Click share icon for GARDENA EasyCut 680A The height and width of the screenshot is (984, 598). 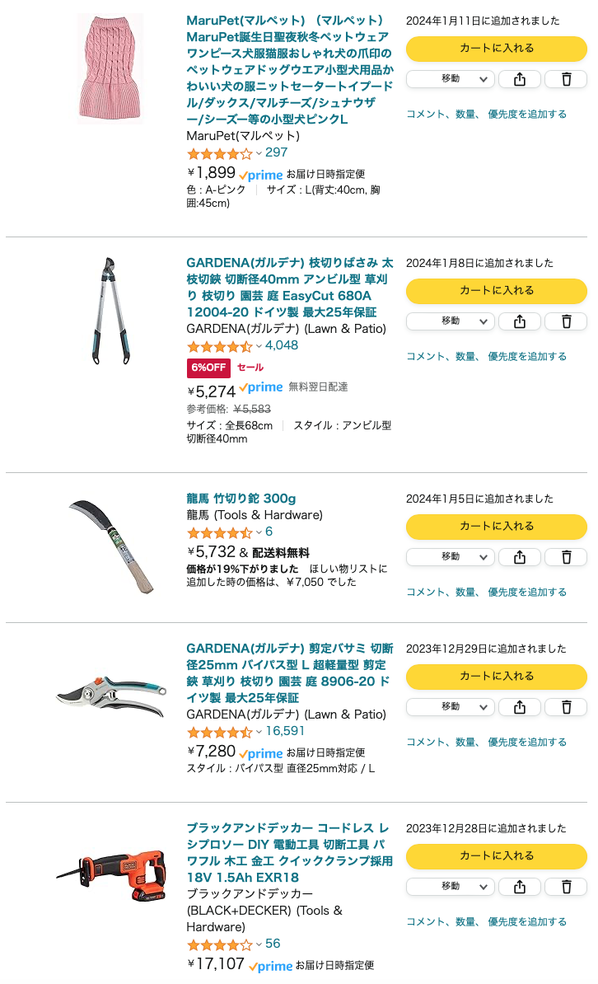520,321
